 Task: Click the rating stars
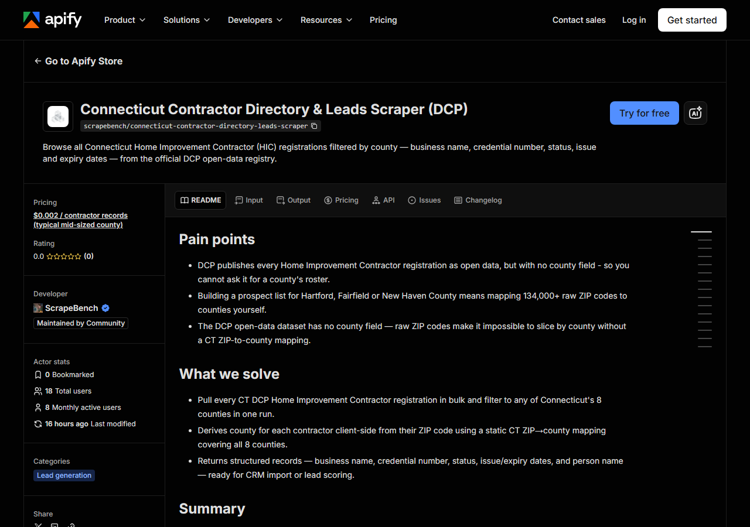pos(64,256)
